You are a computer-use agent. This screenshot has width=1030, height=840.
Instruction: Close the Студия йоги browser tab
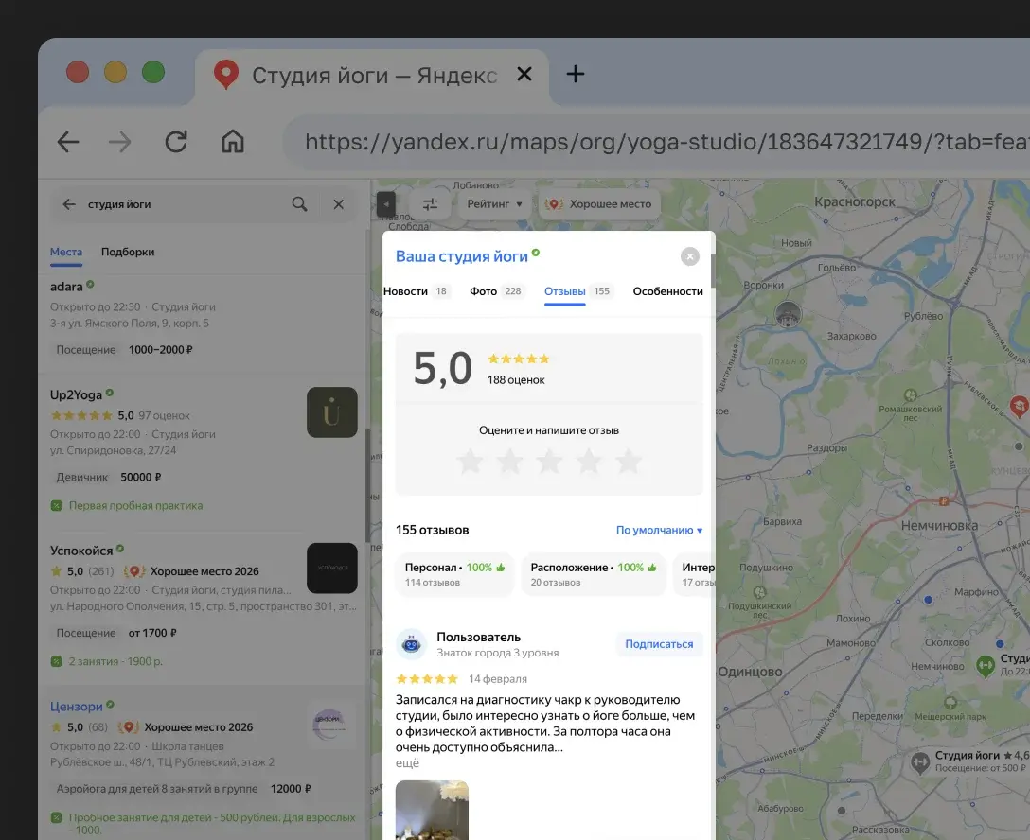(x=524, y=74)
